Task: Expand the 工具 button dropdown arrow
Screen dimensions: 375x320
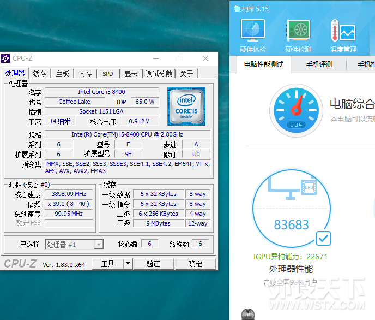Action: [x=128, y=264]
